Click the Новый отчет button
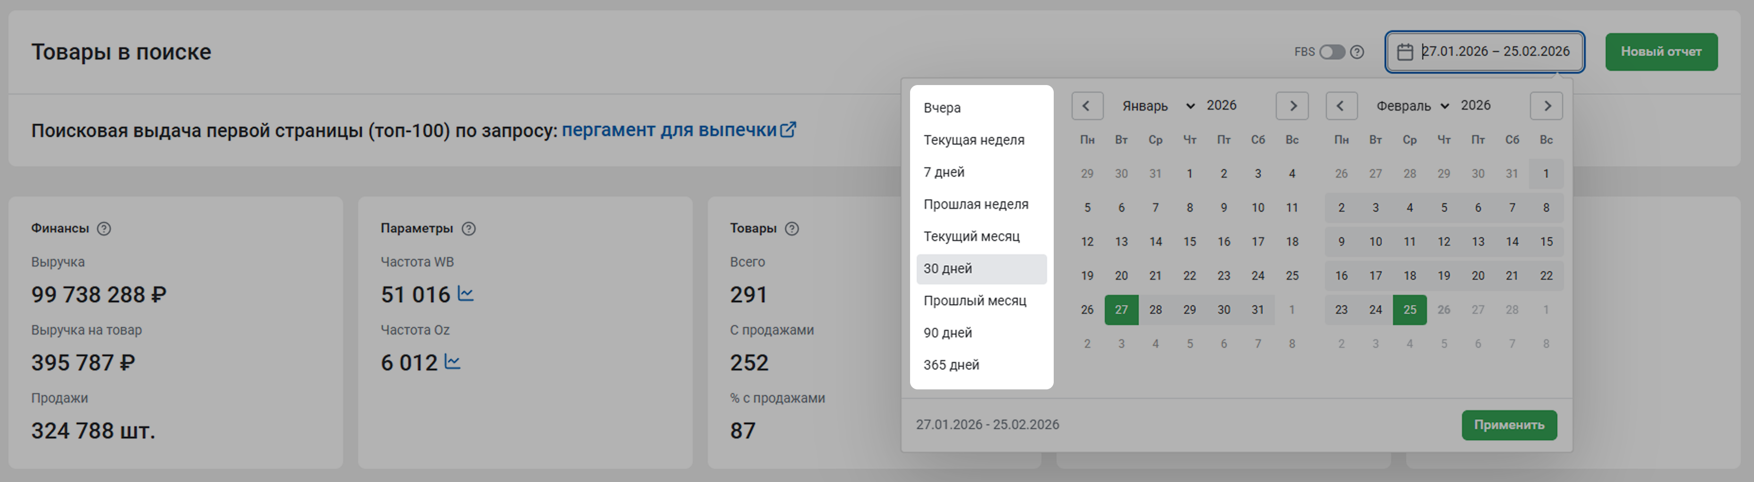This screenshot has width=1754, height=482. pyautogui.click(x=1661, y=52)
